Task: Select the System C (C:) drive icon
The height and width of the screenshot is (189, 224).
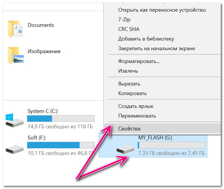Action: [x=15, y=120]
